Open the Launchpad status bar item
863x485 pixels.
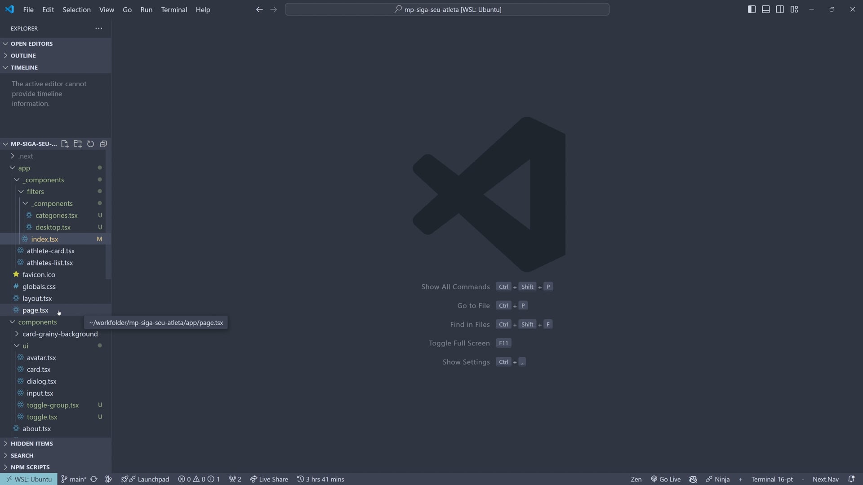pyautogui.click(x=145, y=479)
